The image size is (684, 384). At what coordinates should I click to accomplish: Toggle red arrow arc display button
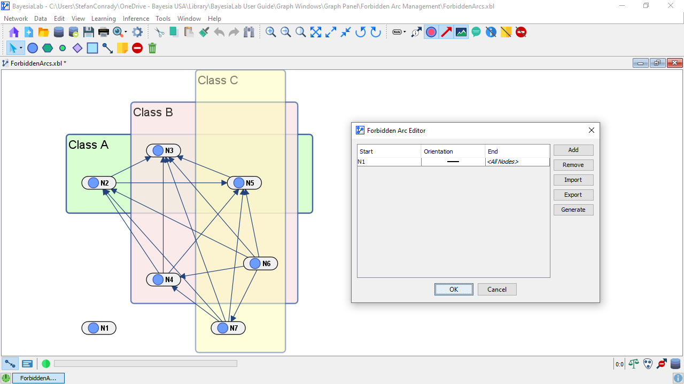[x=446, y=32]
